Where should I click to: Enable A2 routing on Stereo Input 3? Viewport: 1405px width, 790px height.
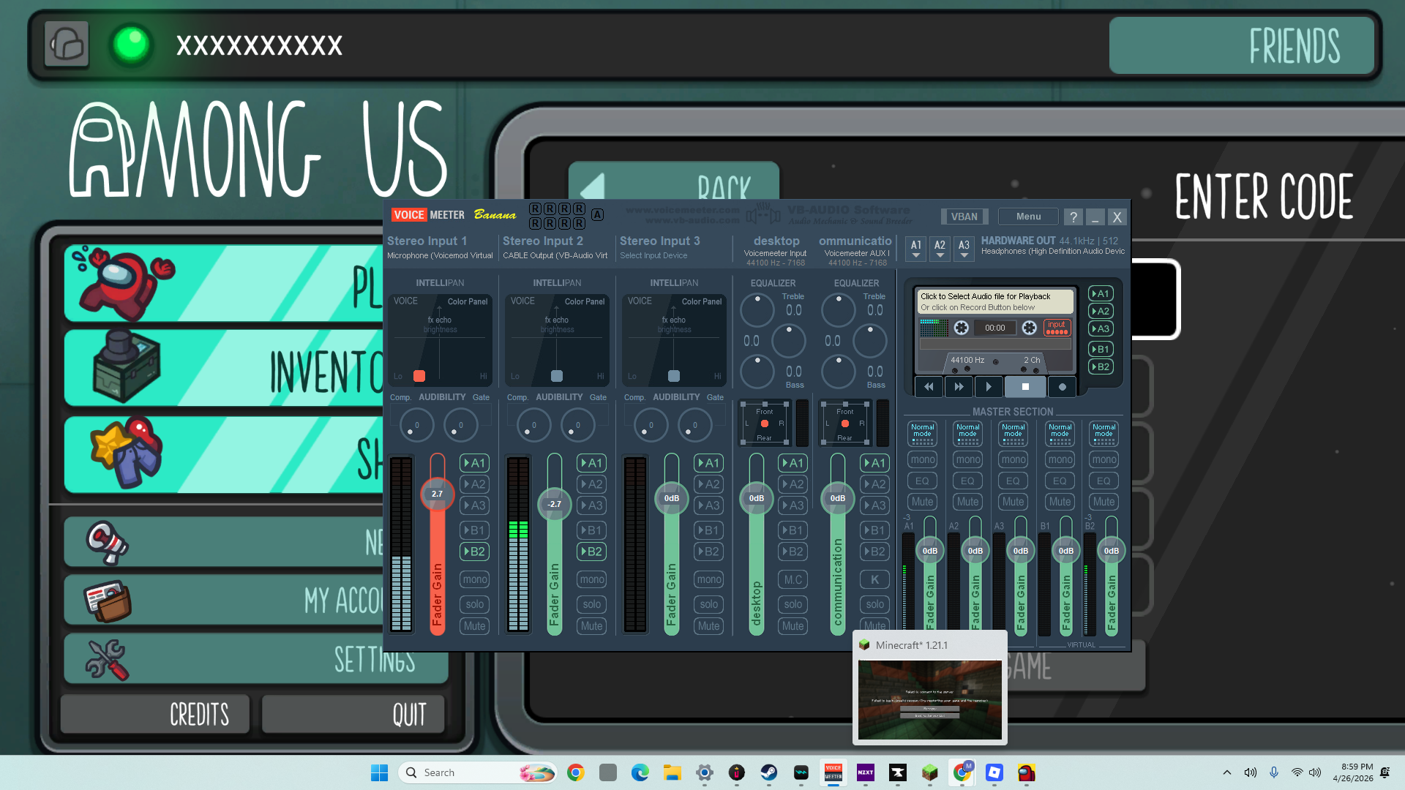coord(708,484)
